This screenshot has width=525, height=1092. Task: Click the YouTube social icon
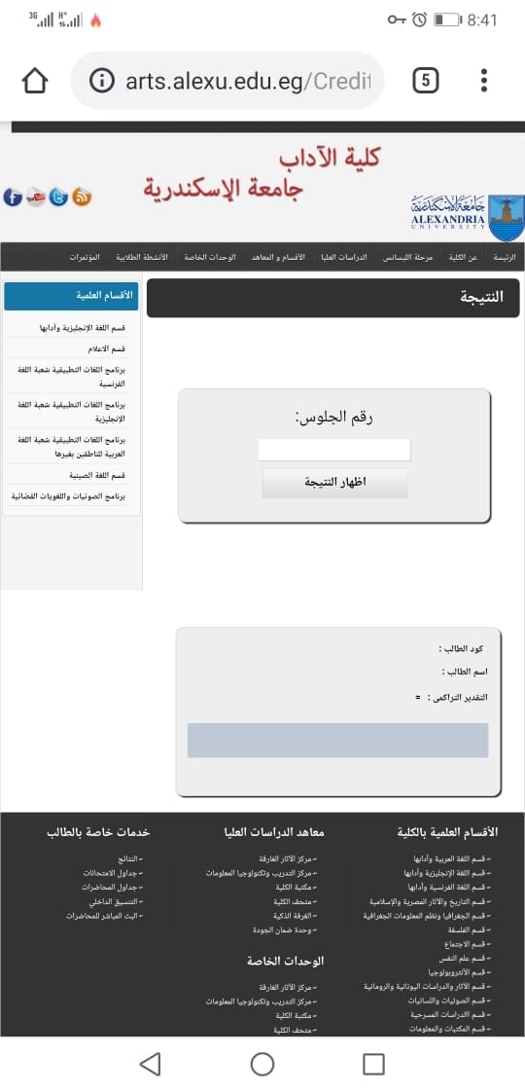tap(35, 198)
